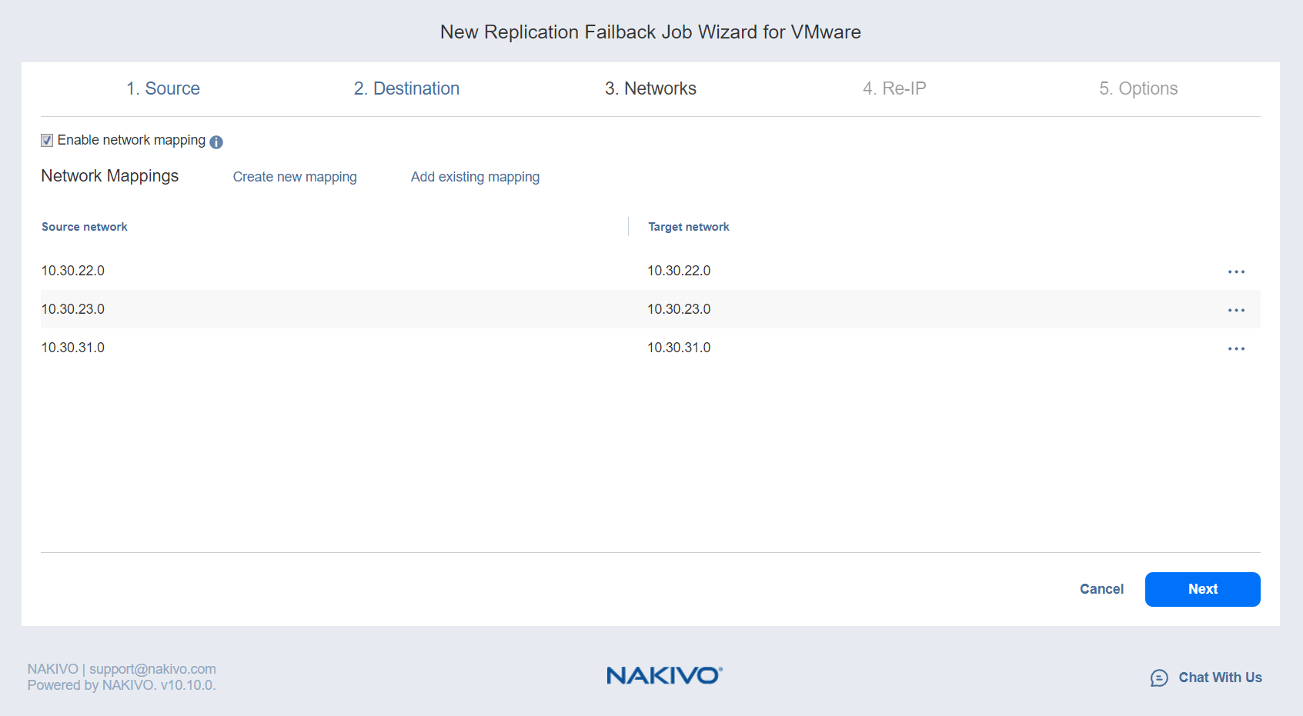This screenshot has height=716, width=1303.
Task: Select the Networks step tab
Action: pyautogui.click(x=650, y=88)
